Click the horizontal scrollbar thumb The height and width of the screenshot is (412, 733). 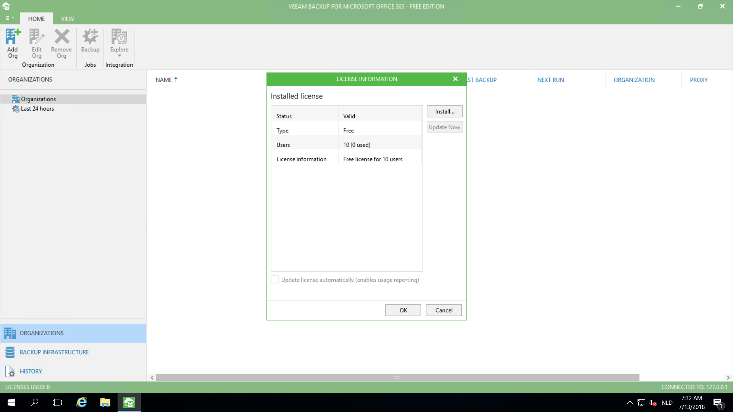click(397, 377)
